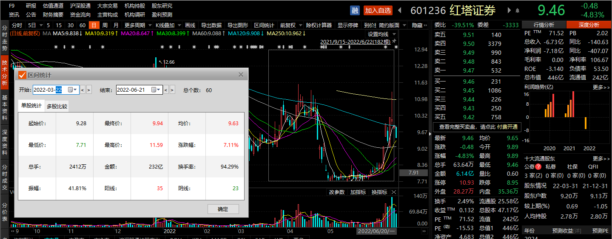612x239 pixels.
Task: Close the 区间统计 dialog
Action: [x=241, y=75]
